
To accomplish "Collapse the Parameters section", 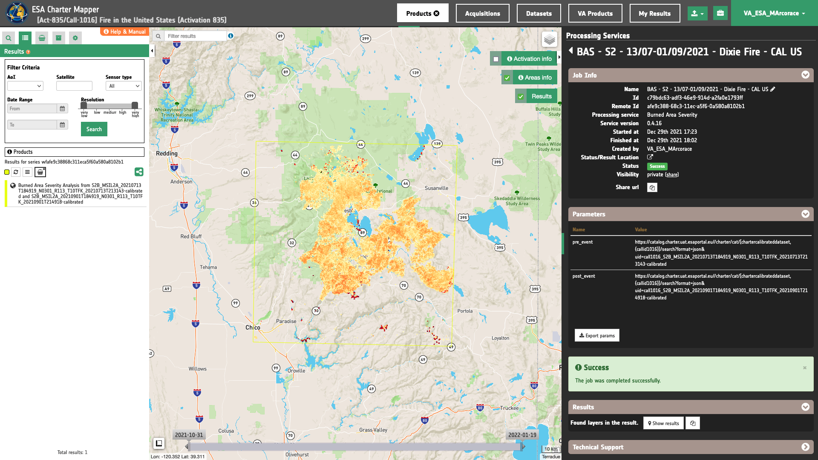I will 805,214.
